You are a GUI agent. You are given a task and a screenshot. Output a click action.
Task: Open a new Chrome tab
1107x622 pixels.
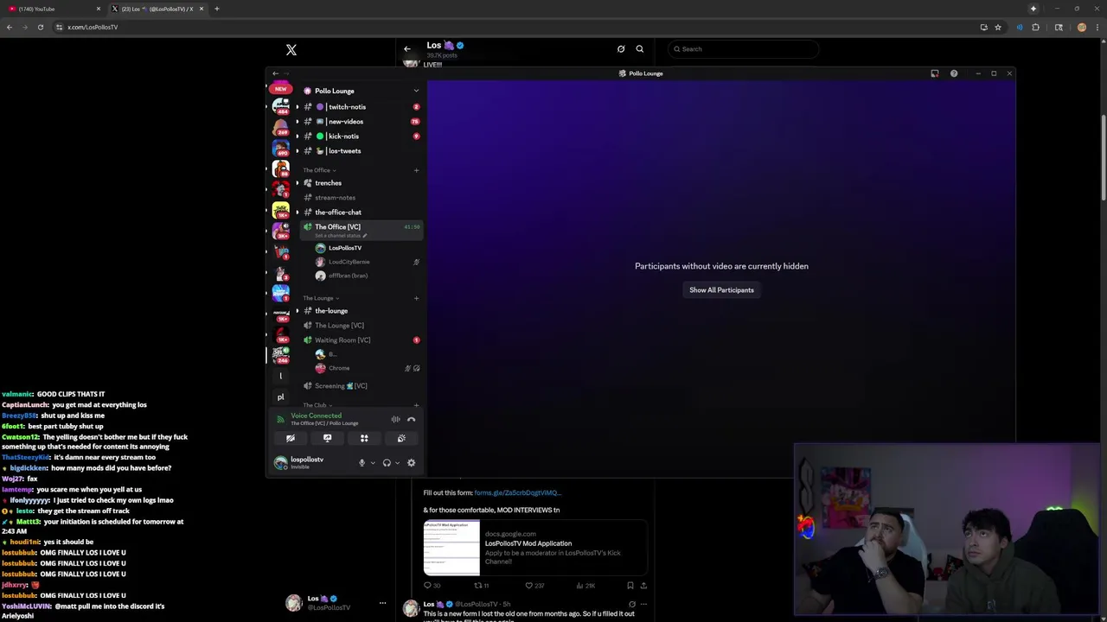tap(217, 9)
